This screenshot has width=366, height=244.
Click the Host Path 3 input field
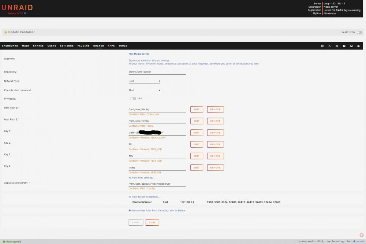click(157, 121)
